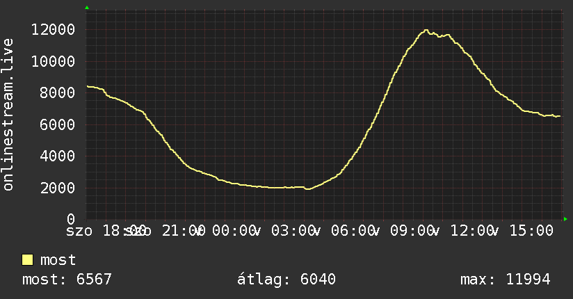
Task: Click the 2000 y-axis label
Action: [58, 188]
